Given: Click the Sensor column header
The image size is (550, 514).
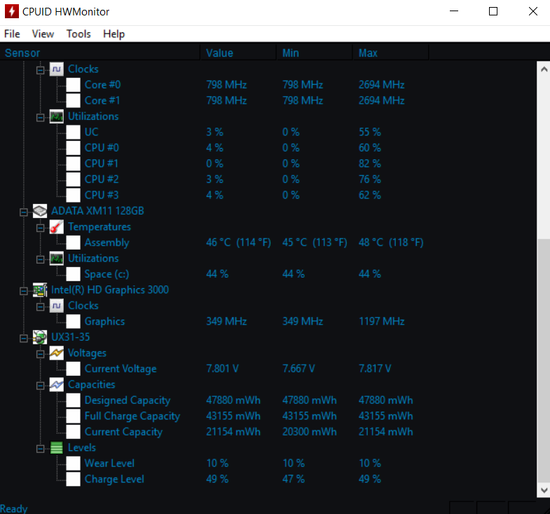Looking at the screenshot, I should (x=100, y=53).
